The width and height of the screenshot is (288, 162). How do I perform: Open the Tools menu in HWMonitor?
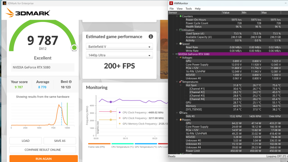pyautogui.click(x=188, y=9)
